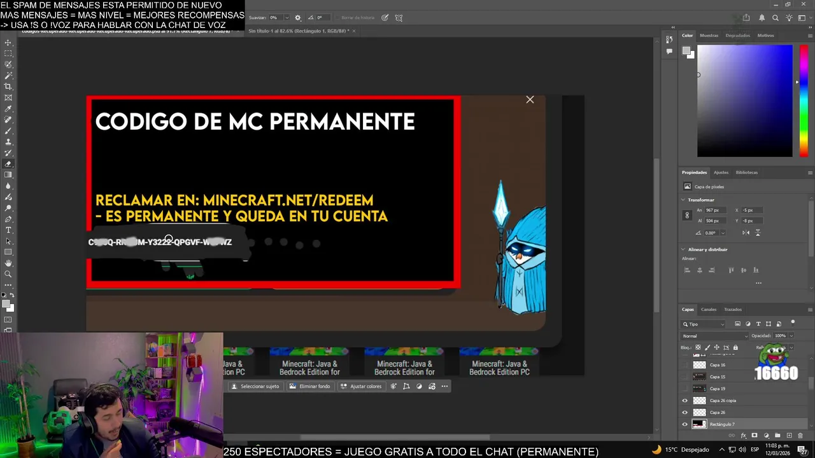Screen dimensions: 815x458
Task: Delete the selected layer with trash icon
Action: 801,436
